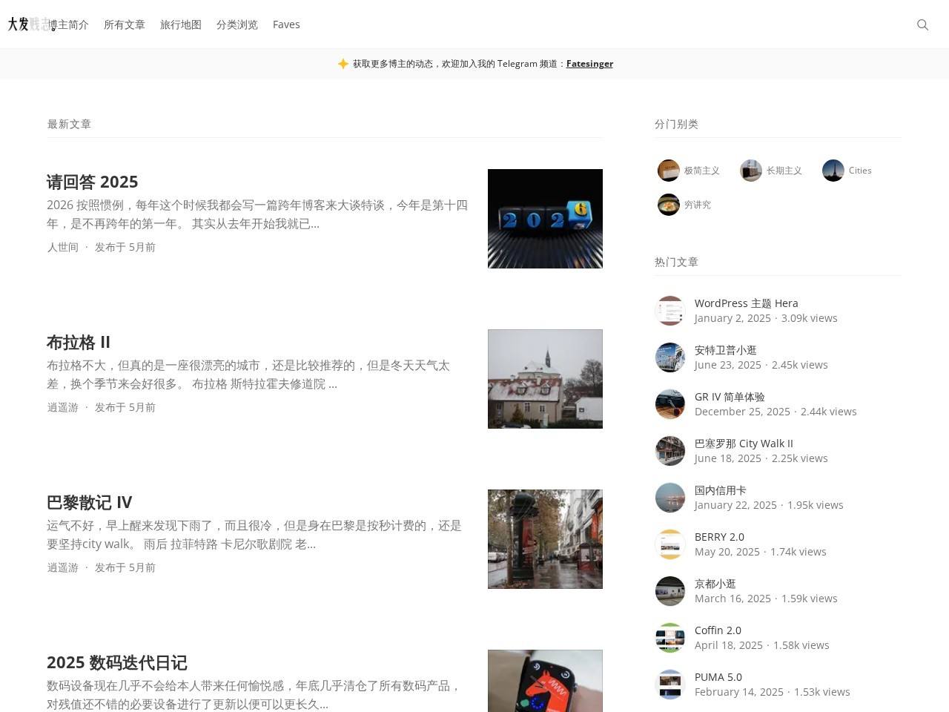Click the 最新文章 section heading
This screenshot has width=949, height=712.
click(x=69, y=124)
